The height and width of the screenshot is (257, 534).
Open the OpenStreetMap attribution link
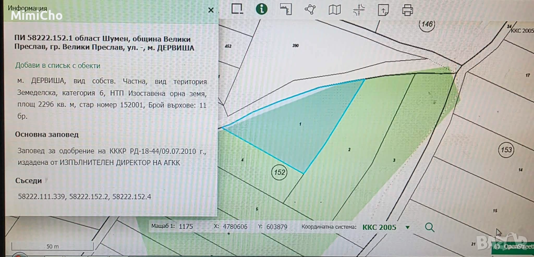(517, 246)
